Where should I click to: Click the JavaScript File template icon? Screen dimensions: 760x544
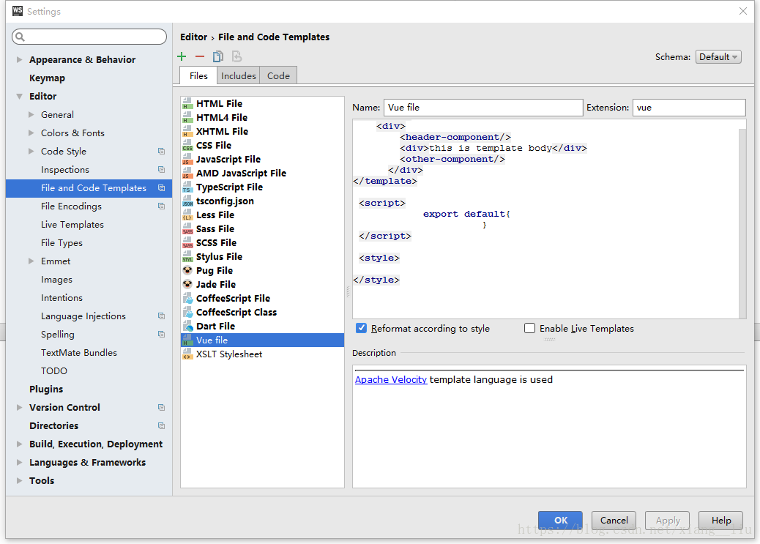[187, 159]
